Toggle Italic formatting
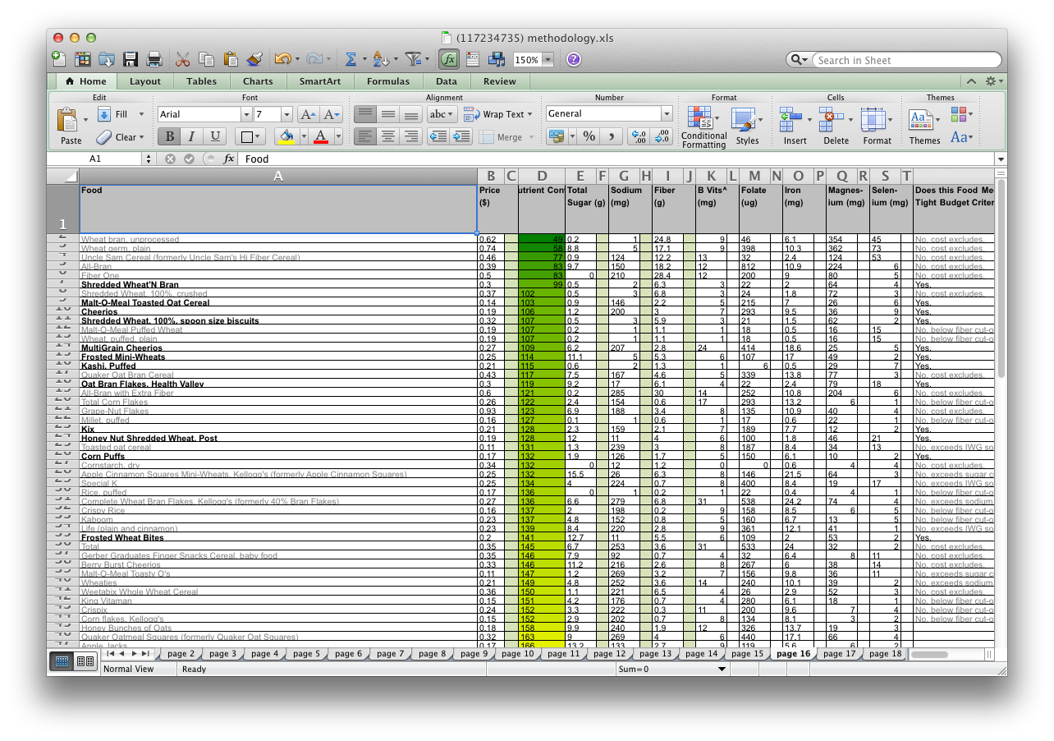The image size is (1054, 741). pos(192,136)
